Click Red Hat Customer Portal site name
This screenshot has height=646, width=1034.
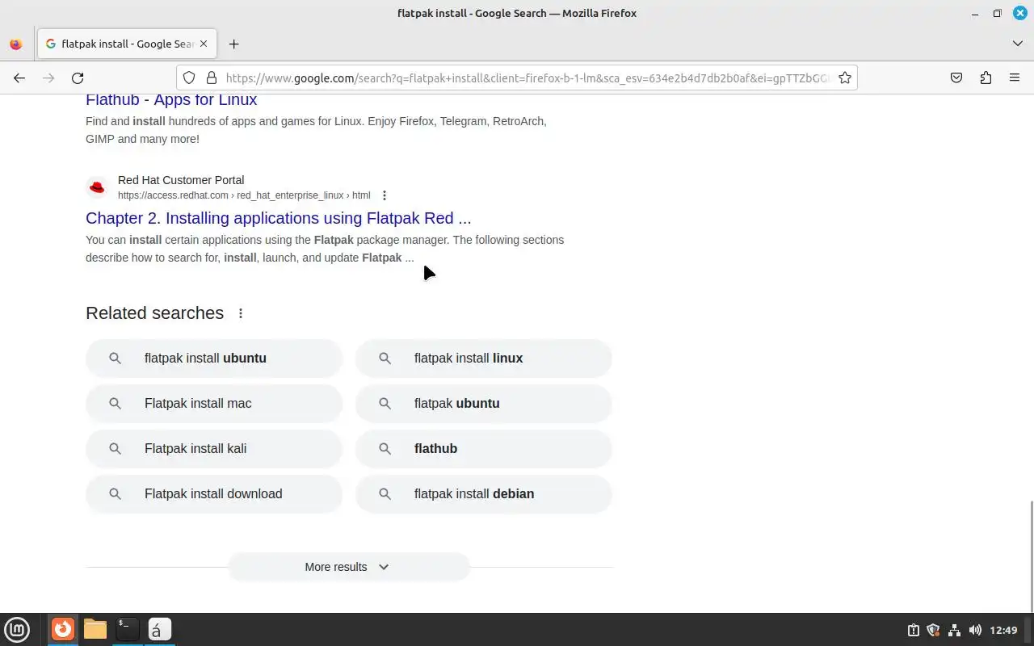(x=181, y=180)
